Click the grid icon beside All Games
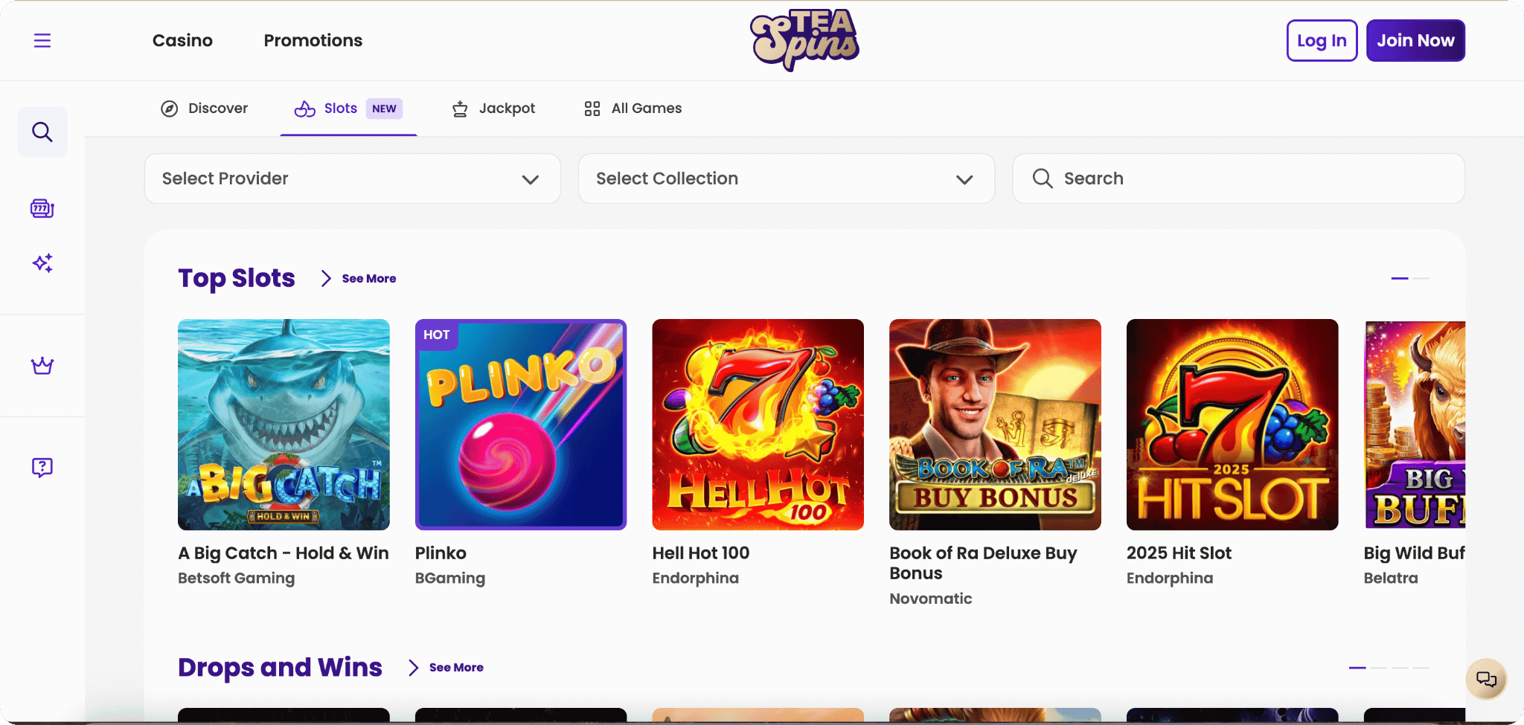The image size is (1524, 725). coord(592,109)
